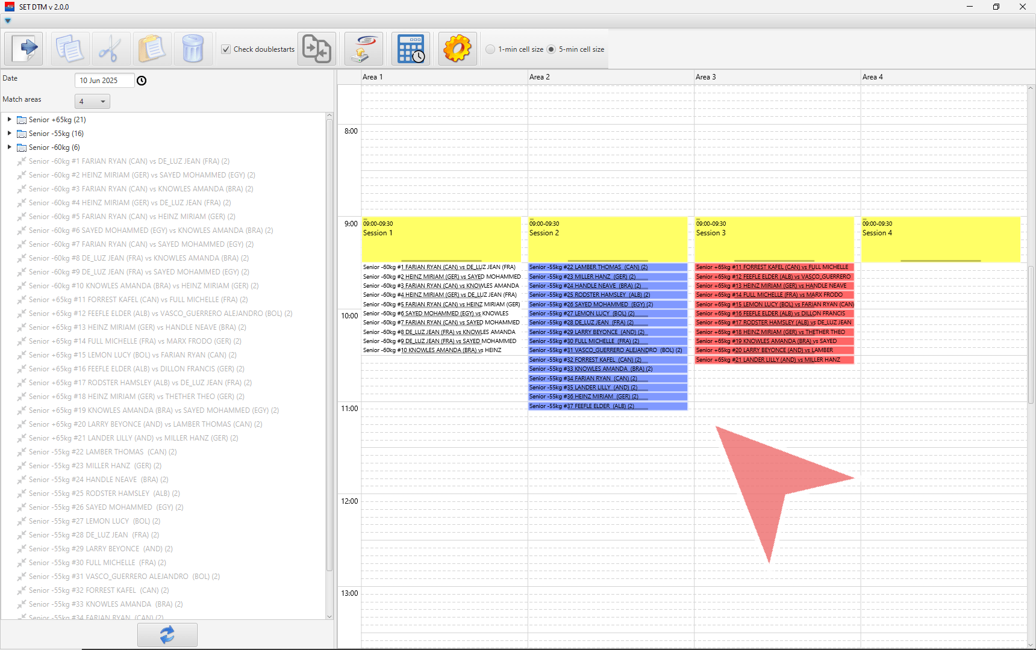Click the scissors cut icon
Viewport: 1036px width, 650px height.
pyautogui.click(x=110, y=49)
